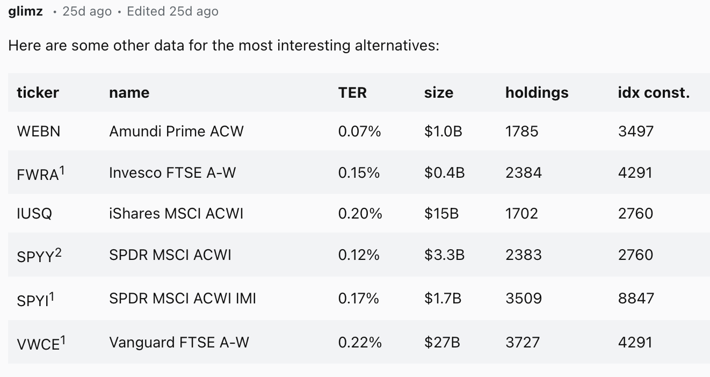Click the 'TER' column header
Image resolution: width=710 pixels, height=377 pixels.
click(352, 92)
